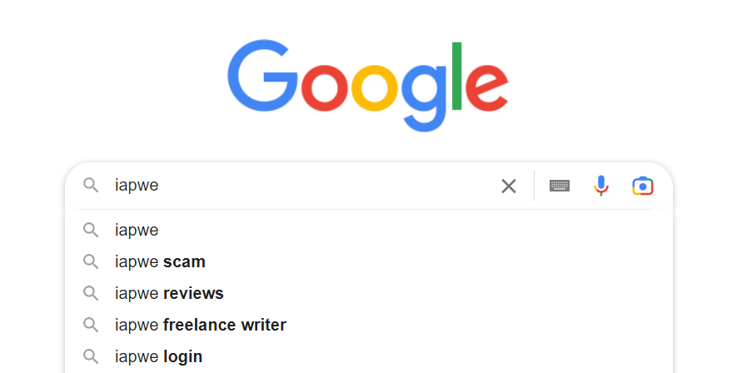The image size is (742, 373).
Task: Click the magnifier icon beside 'iapwe reviews'
Action: click(91, 293)
